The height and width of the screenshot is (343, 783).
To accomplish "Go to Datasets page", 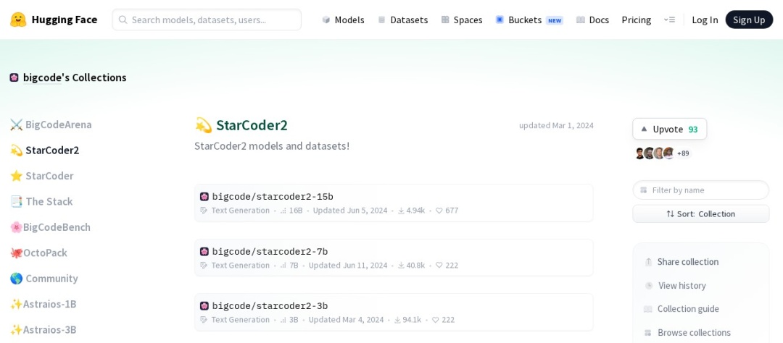I will (x=402, y=20).
